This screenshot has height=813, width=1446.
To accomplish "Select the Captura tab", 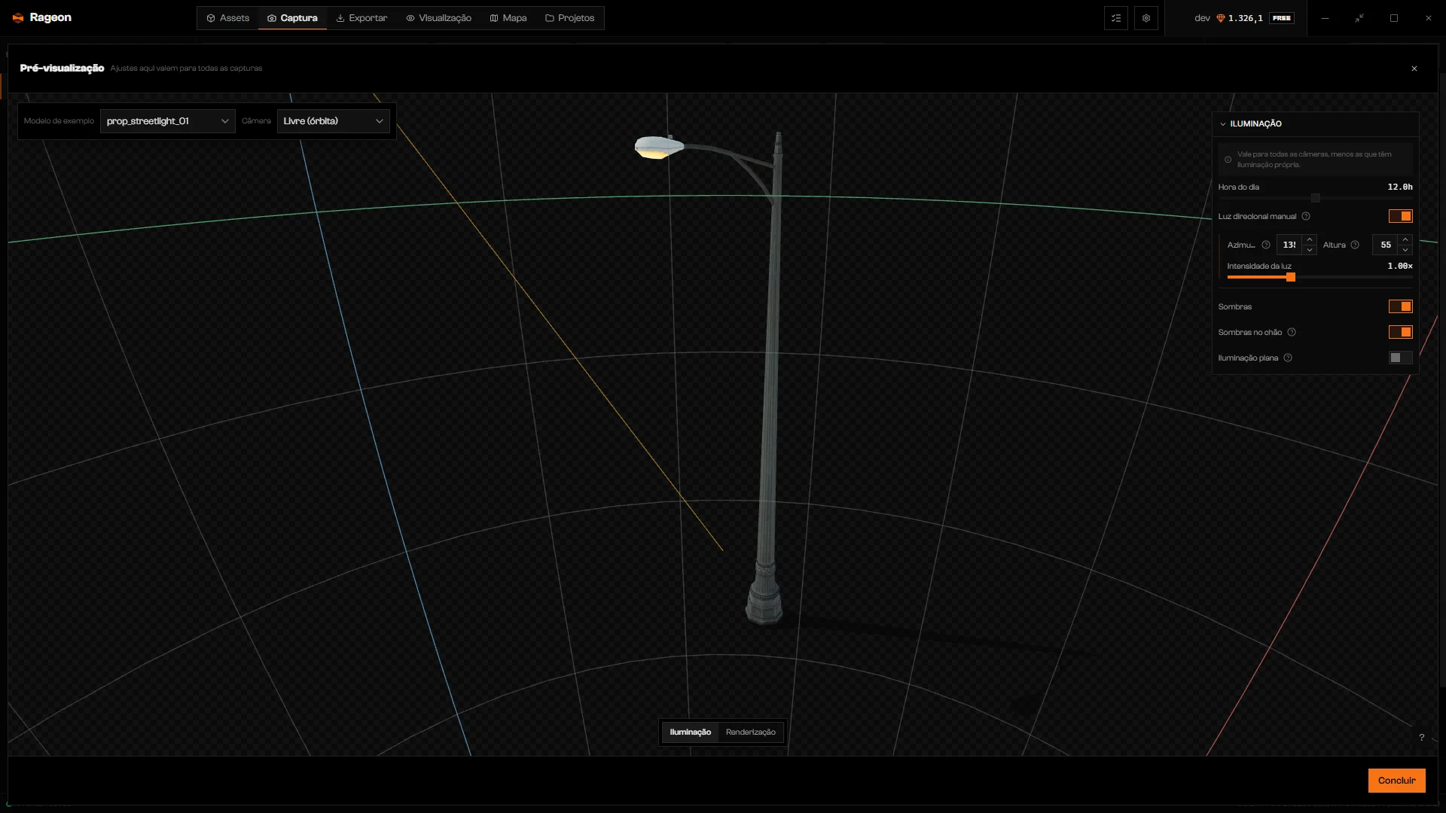I will (x=292, y=18).
